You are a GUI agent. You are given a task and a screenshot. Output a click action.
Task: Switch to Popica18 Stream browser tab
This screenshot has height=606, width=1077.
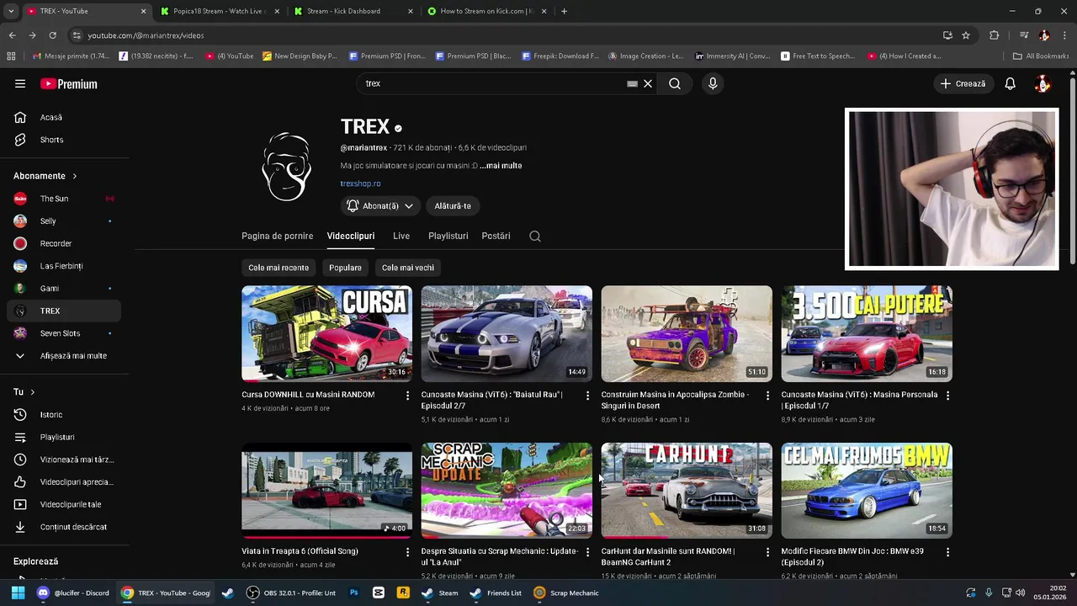[x=219, y=11]
